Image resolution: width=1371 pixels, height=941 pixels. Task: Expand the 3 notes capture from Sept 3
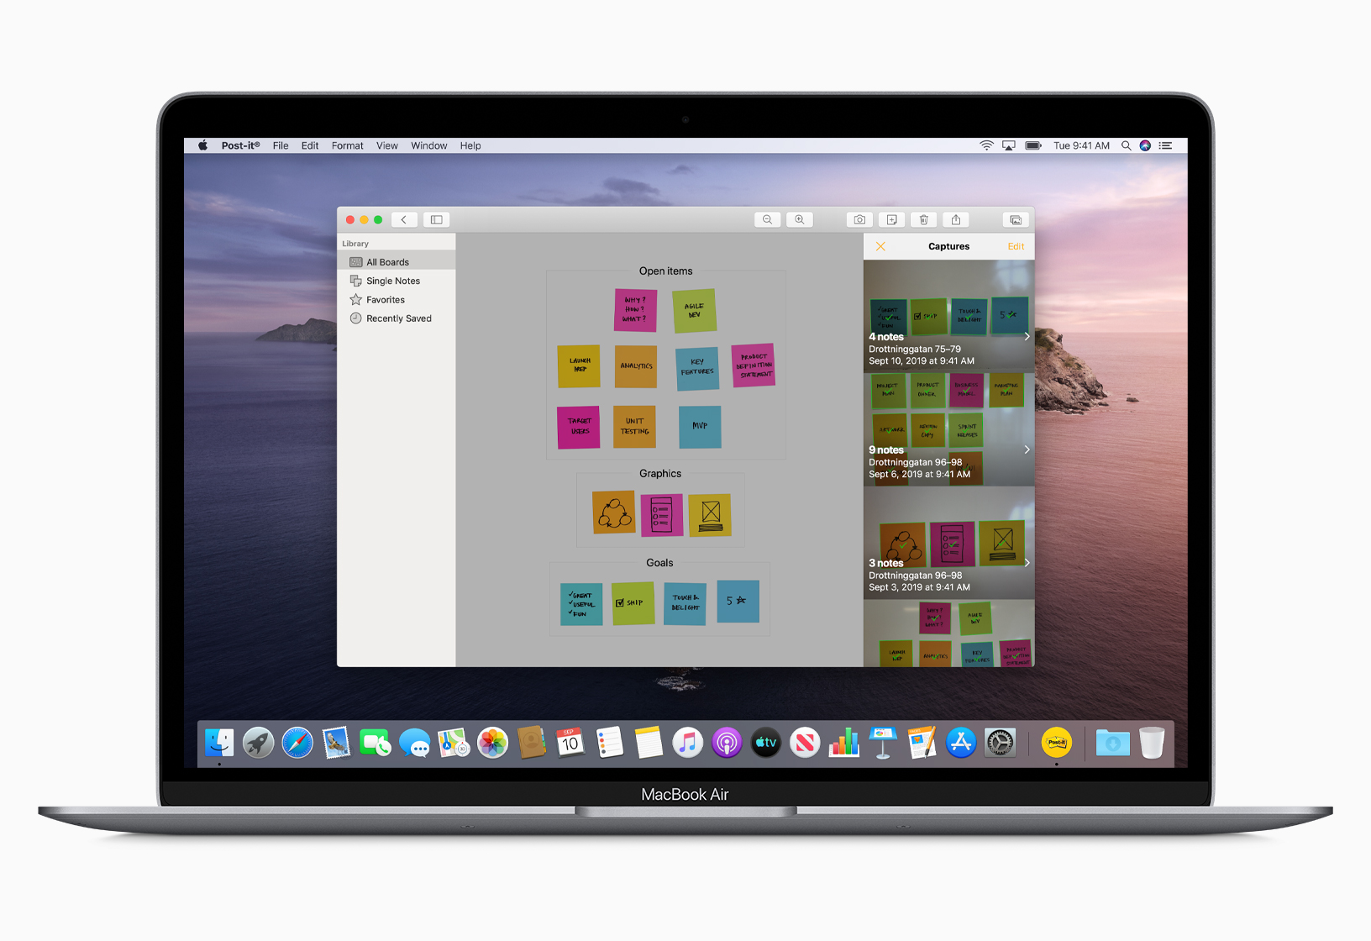tap(1026, 563)
